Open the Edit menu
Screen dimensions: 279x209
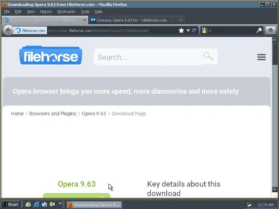pyautogui.click(x=18, y=11)
